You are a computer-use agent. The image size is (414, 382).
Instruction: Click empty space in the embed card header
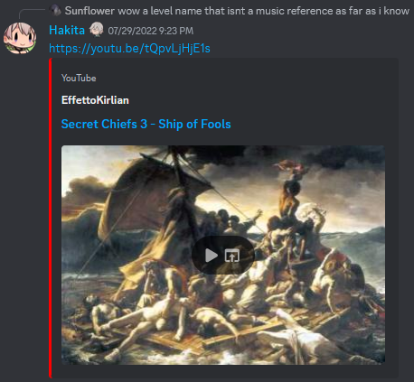click(256, 88)
